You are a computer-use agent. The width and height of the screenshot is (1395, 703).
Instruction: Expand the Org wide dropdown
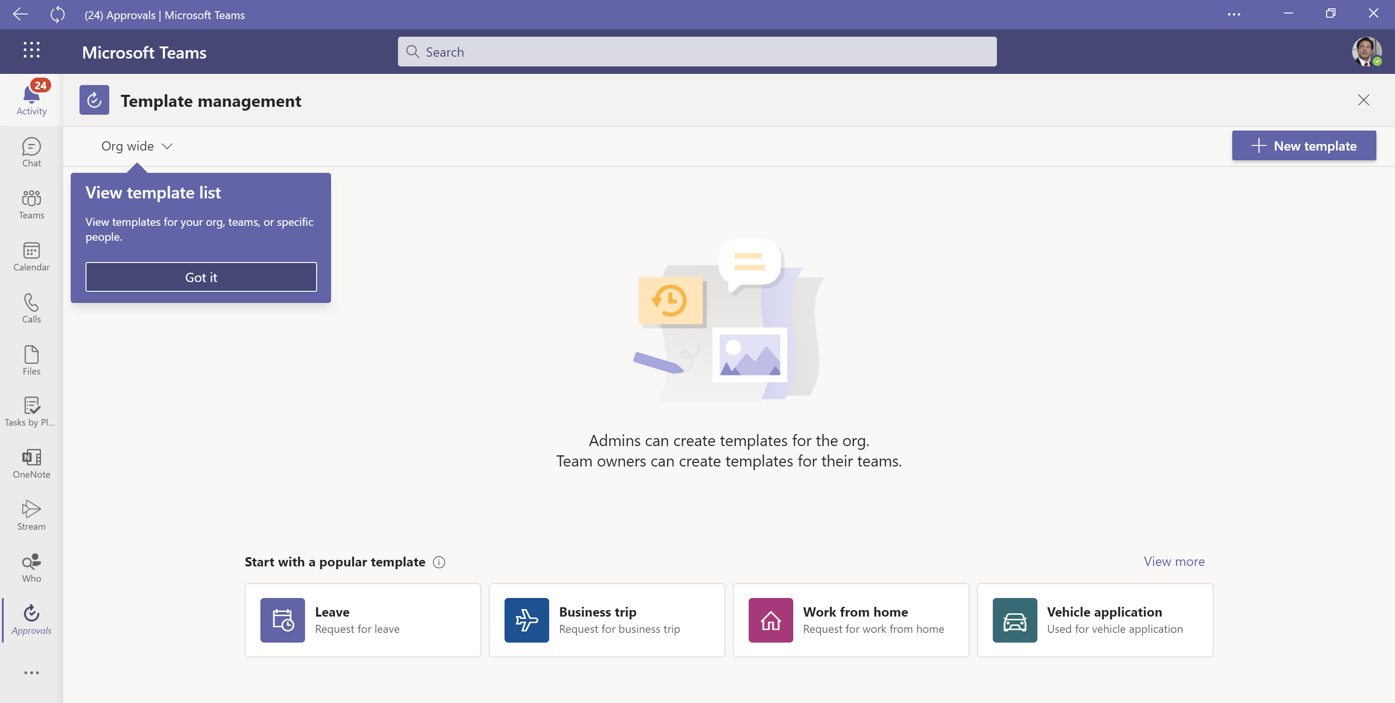point(136,146)
